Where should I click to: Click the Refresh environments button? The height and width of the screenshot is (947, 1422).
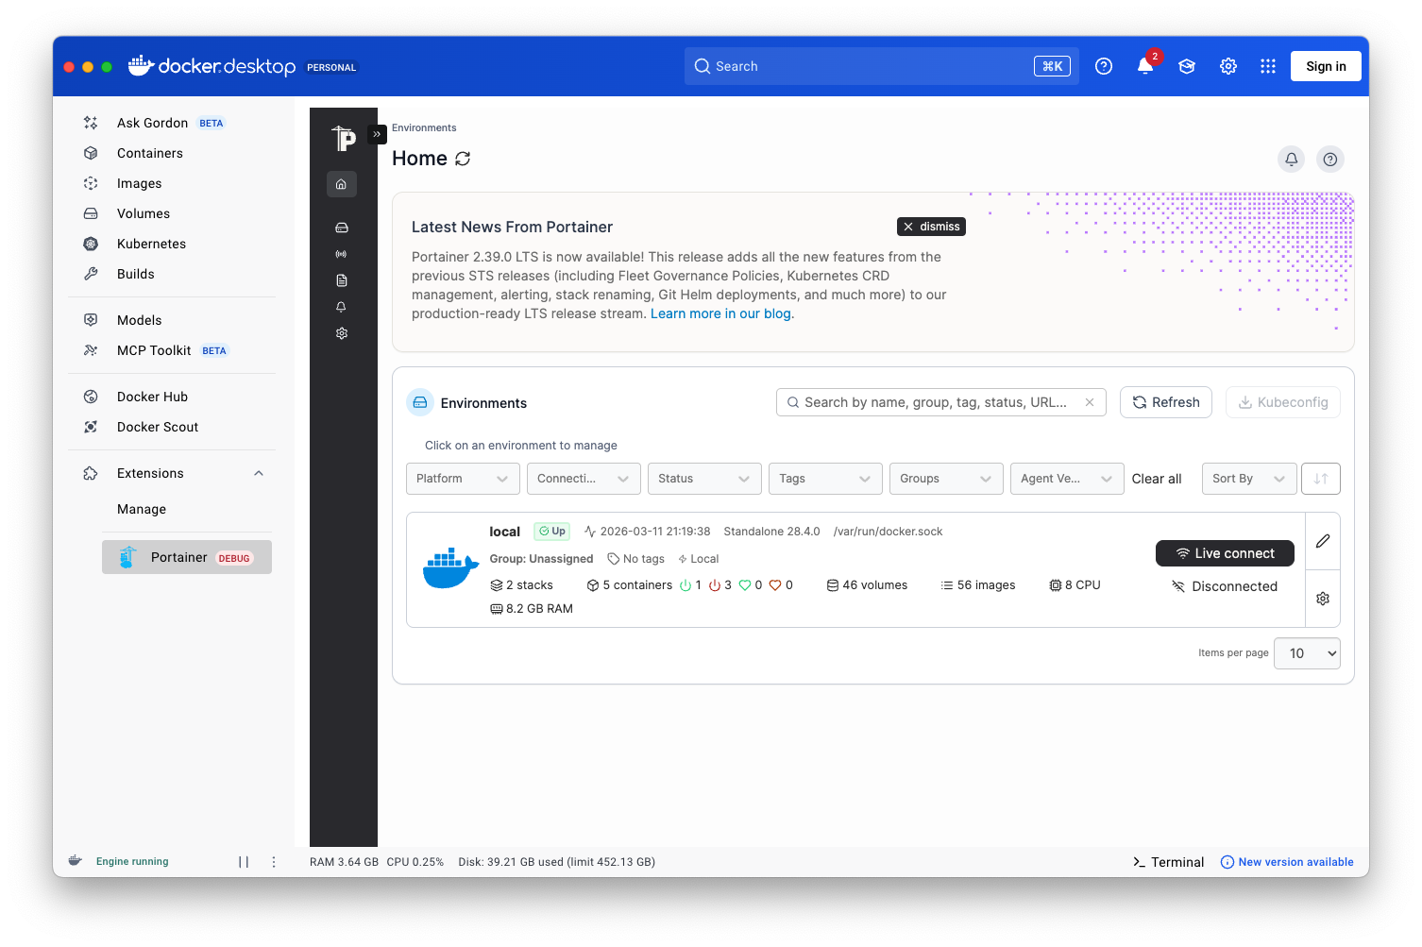[1166, 402]
